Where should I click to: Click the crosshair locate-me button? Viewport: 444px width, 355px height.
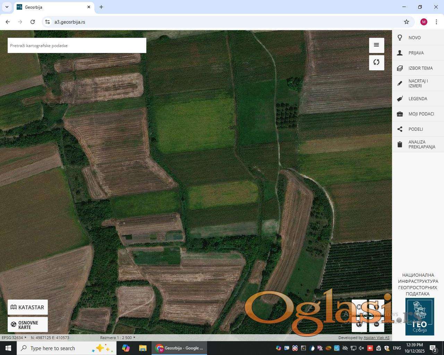click(359, 307)
